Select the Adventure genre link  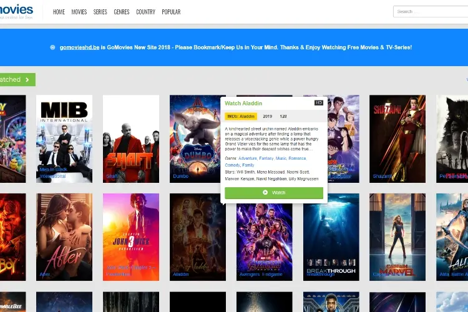coord(248,158)
